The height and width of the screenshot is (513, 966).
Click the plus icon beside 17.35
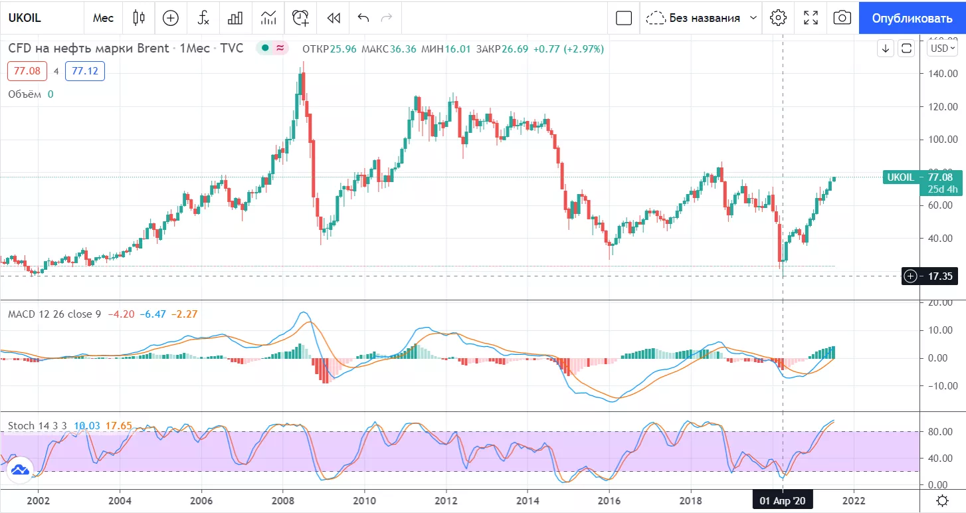tap(910, 276)
